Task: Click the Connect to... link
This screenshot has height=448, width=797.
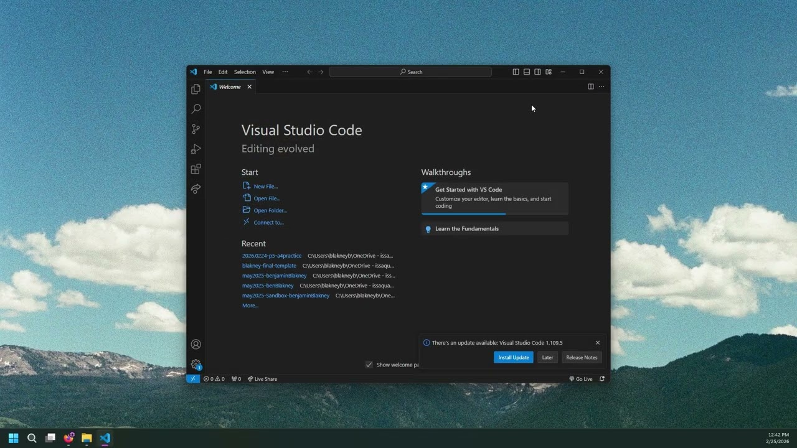Action: tap(268, 222)
